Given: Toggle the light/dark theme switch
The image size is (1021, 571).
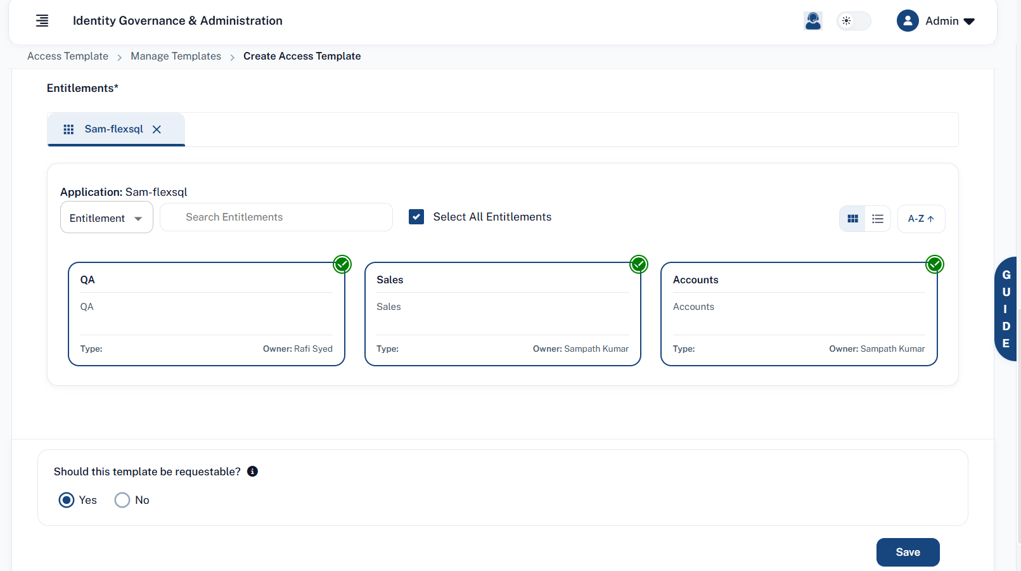Looking at the screenshot, I should 854,21.
